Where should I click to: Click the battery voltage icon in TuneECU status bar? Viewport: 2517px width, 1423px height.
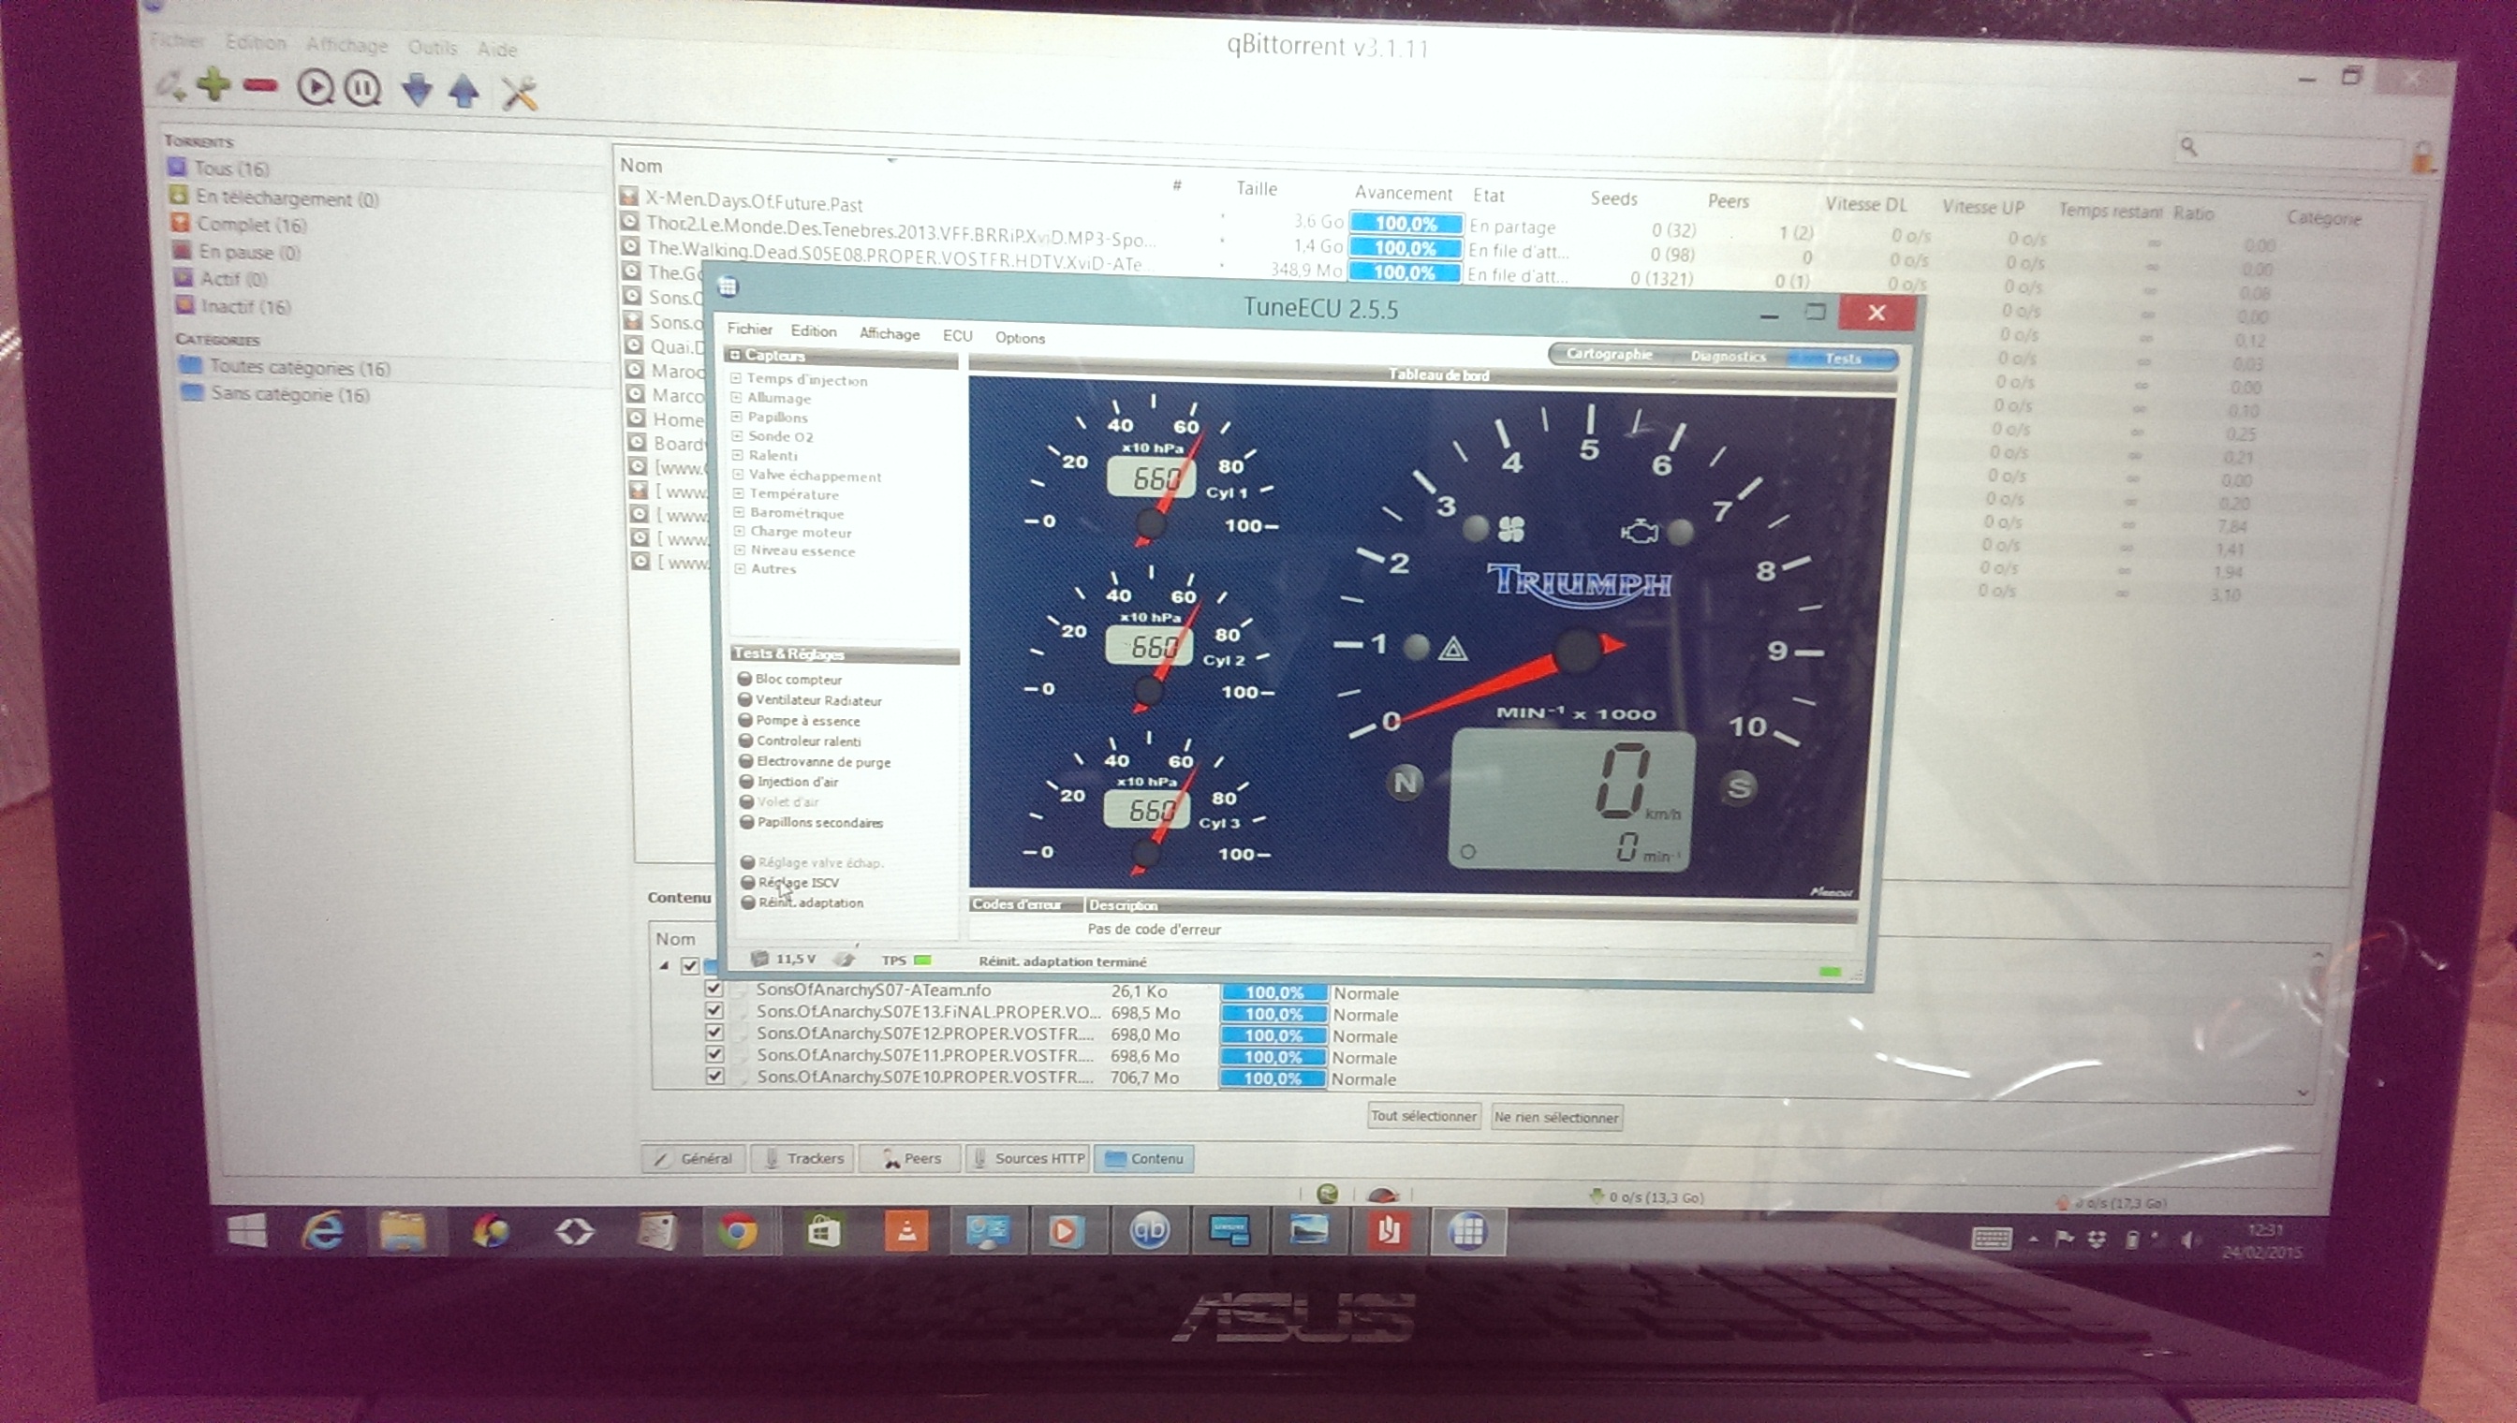coord(759,958)
